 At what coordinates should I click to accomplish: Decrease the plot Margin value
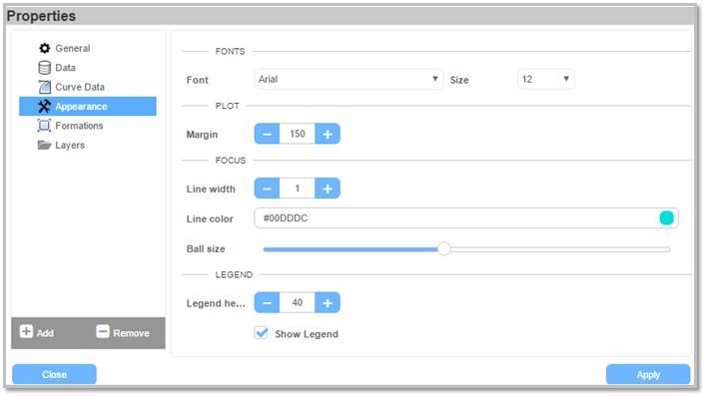coord(267,134)
